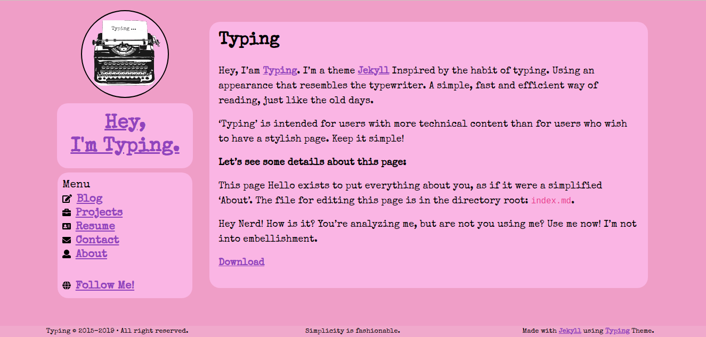Open the Projects menu link
The height and width of the screenshot is (337, 706).
pyautogui.click(x=99, y=212)
